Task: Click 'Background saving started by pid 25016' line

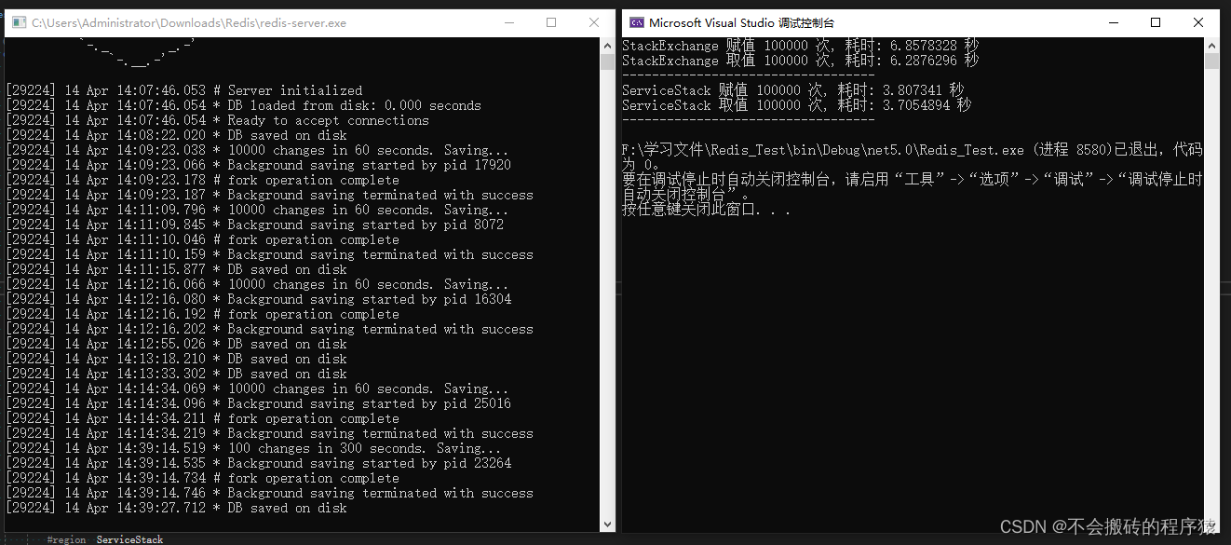Action: click(x=258, y=403)
